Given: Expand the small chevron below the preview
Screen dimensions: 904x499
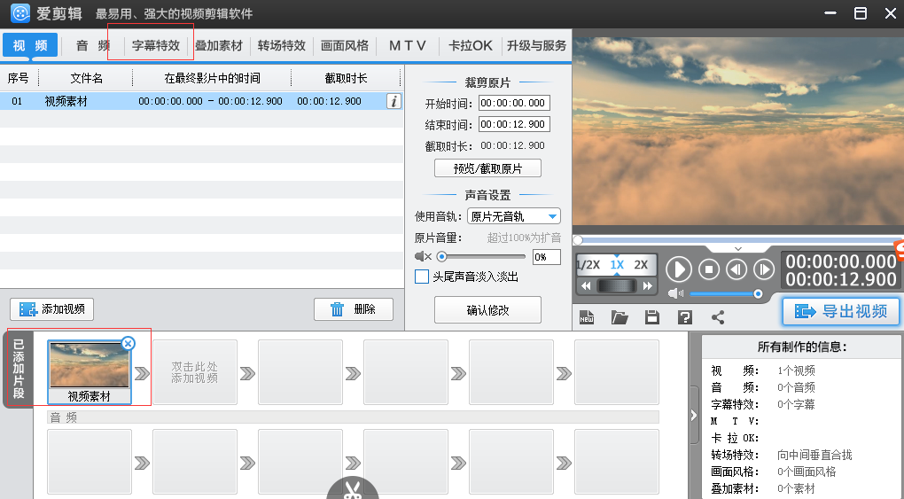Looking at the screenshot, I should tap(738, 249).
